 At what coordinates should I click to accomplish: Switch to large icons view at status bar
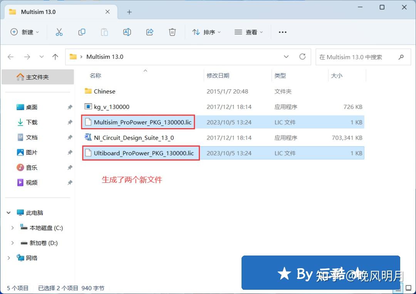(x=408, y=287)
